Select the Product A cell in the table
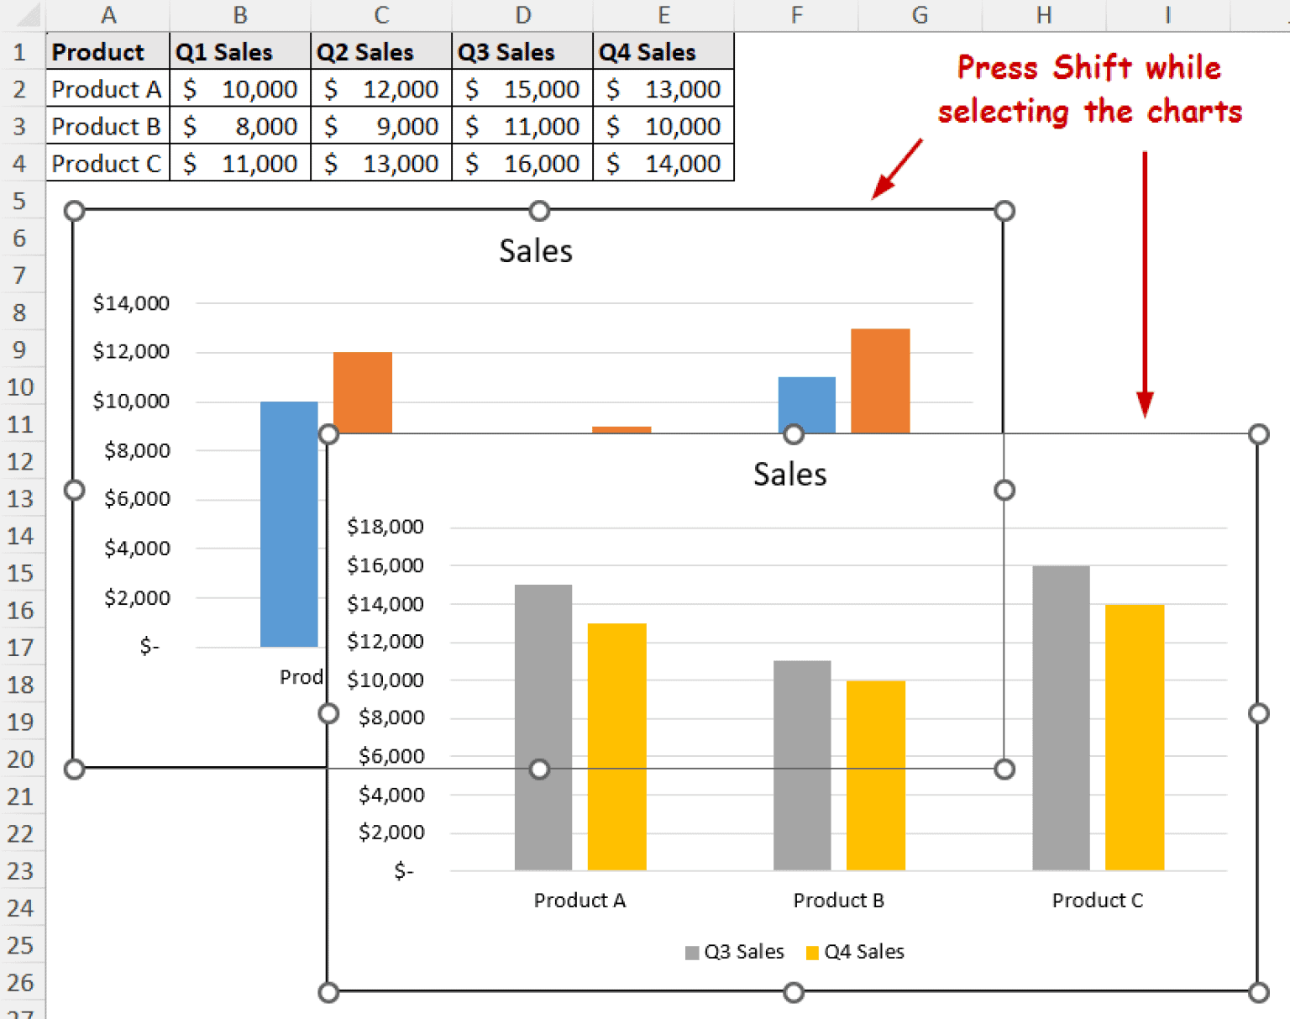The width and height of the screenshot is (1290, 1019). 107,89
